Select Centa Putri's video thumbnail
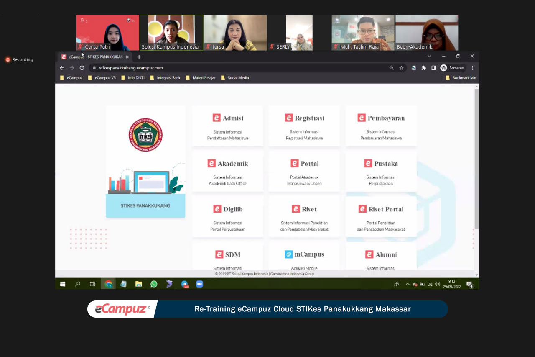535x357 pixels. coord(107,33)
